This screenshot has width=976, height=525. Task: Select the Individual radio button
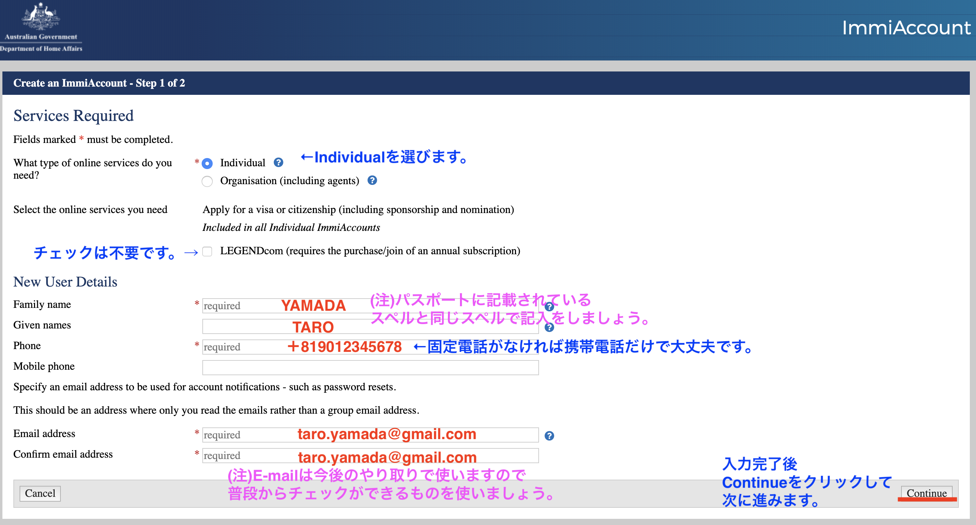click(x=207, y=164)
